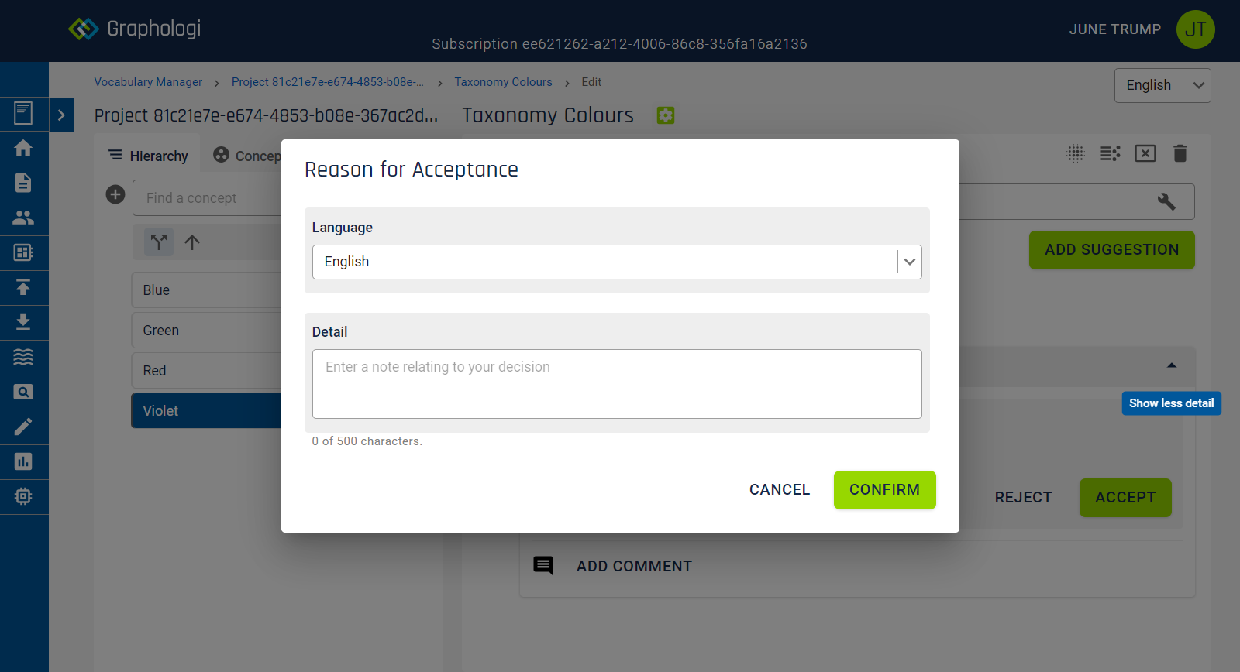Open the Home icon in sidebar
Viewport: 1240px width, 672px height.
click(x=23, y=148)
